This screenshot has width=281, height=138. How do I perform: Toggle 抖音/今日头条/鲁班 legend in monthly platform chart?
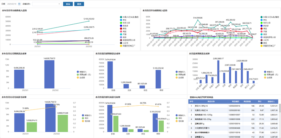129,17
